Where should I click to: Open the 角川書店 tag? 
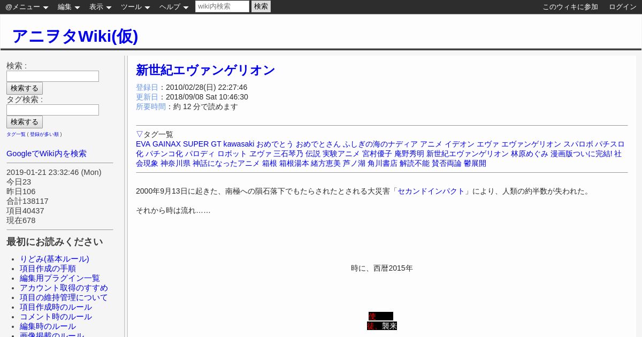click(x=383, y=164)
